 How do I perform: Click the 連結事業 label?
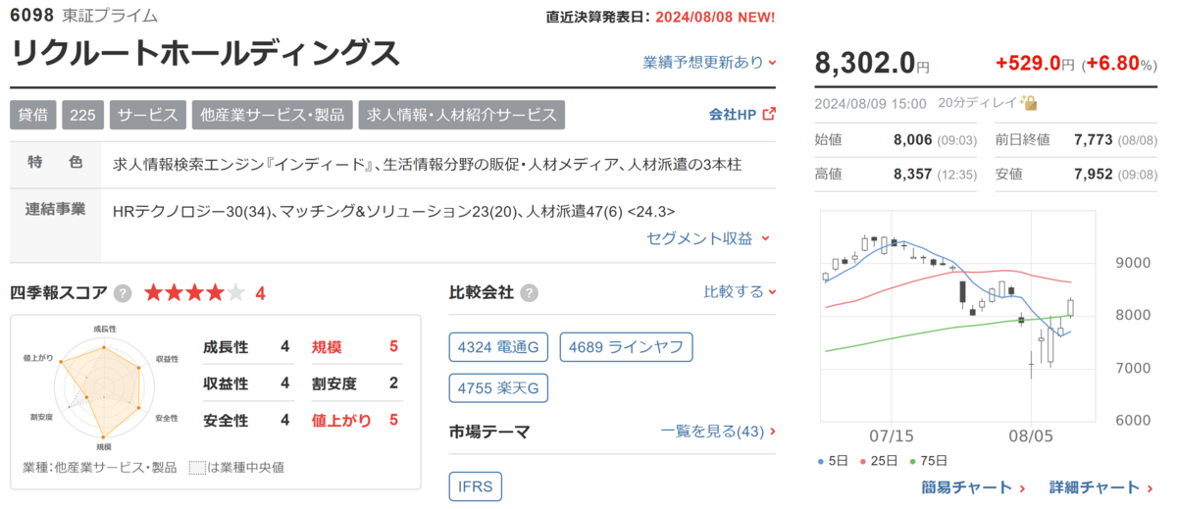click(55, 210)
